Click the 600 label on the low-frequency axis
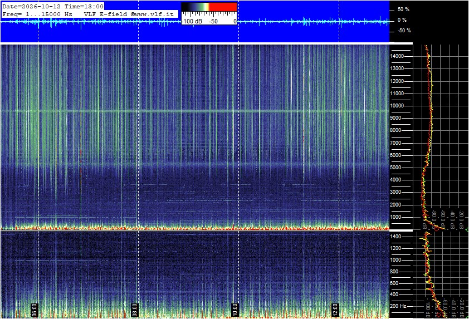 tap(394, 283)
